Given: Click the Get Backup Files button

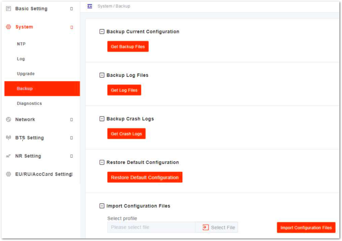Looking at the screenshot, I should point(128,47).
